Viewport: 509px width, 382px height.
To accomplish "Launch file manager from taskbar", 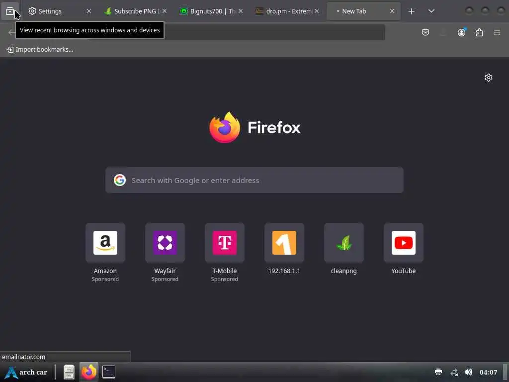I will (69, 372).
